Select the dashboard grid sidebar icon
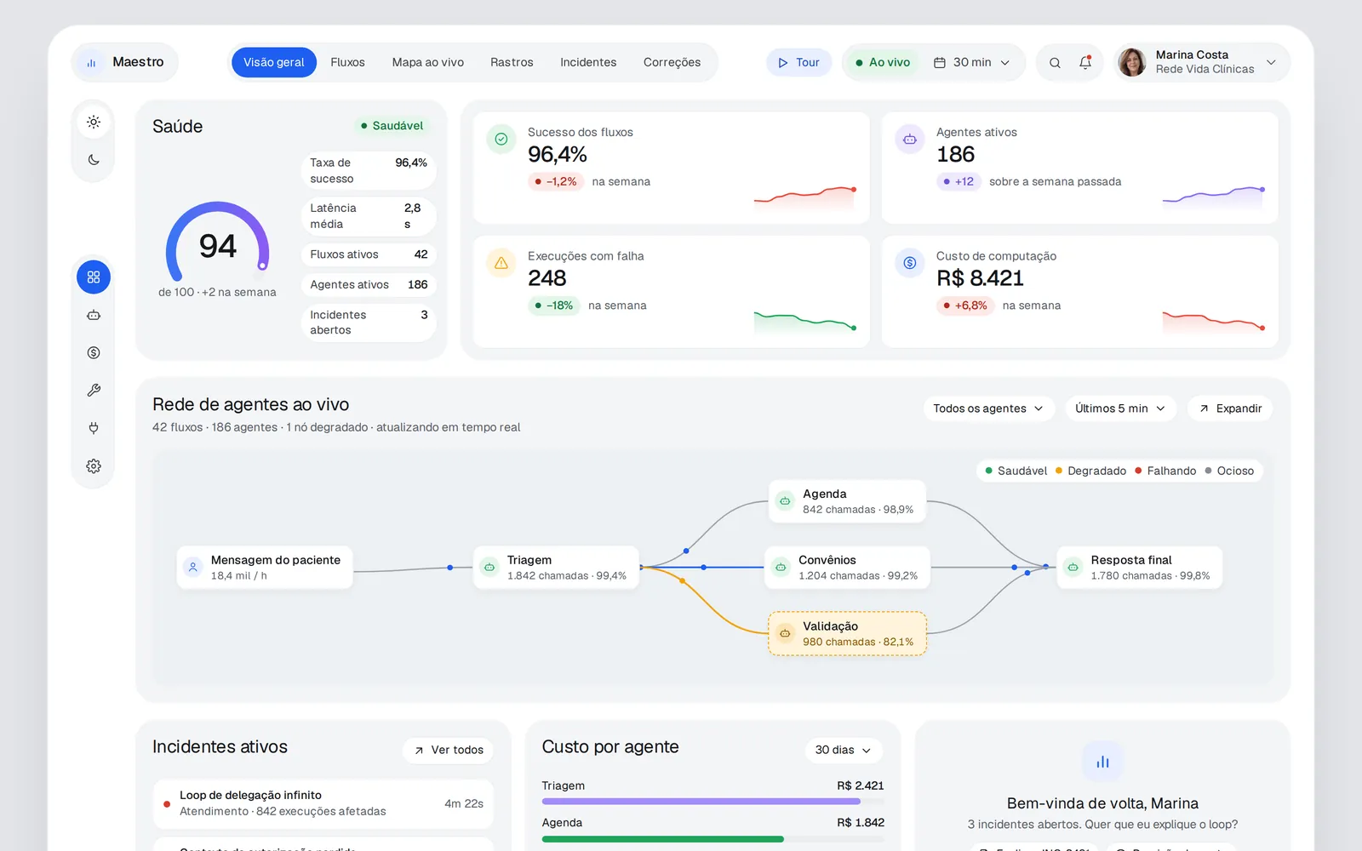The height and width of the screenshot is (851, 1362). point(94,277)
